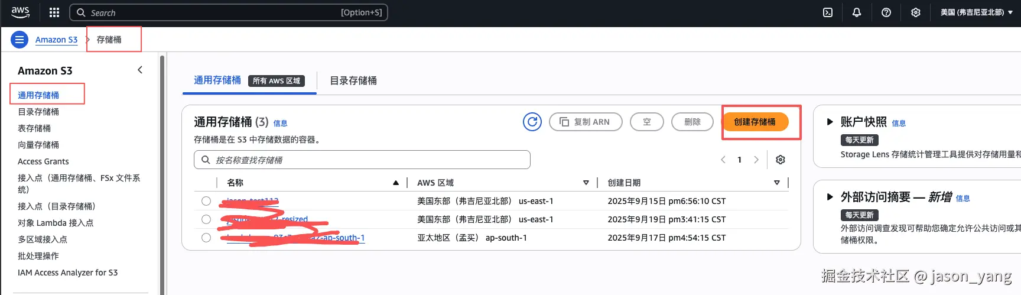The width and height of the screenshot is (1021, 295).
Task: Open 信息 link next to 通用存储桶 (3)
Action: pos(281,124)
